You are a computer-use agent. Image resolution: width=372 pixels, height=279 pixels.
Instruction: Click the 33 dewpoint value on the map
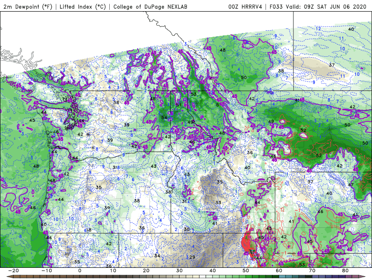pos(218,202)
